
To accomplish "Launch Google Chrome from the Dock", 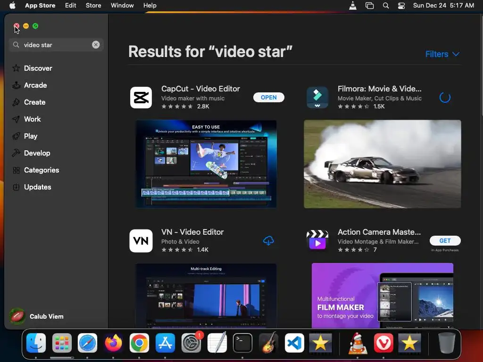I will click(x=139, y=343).
